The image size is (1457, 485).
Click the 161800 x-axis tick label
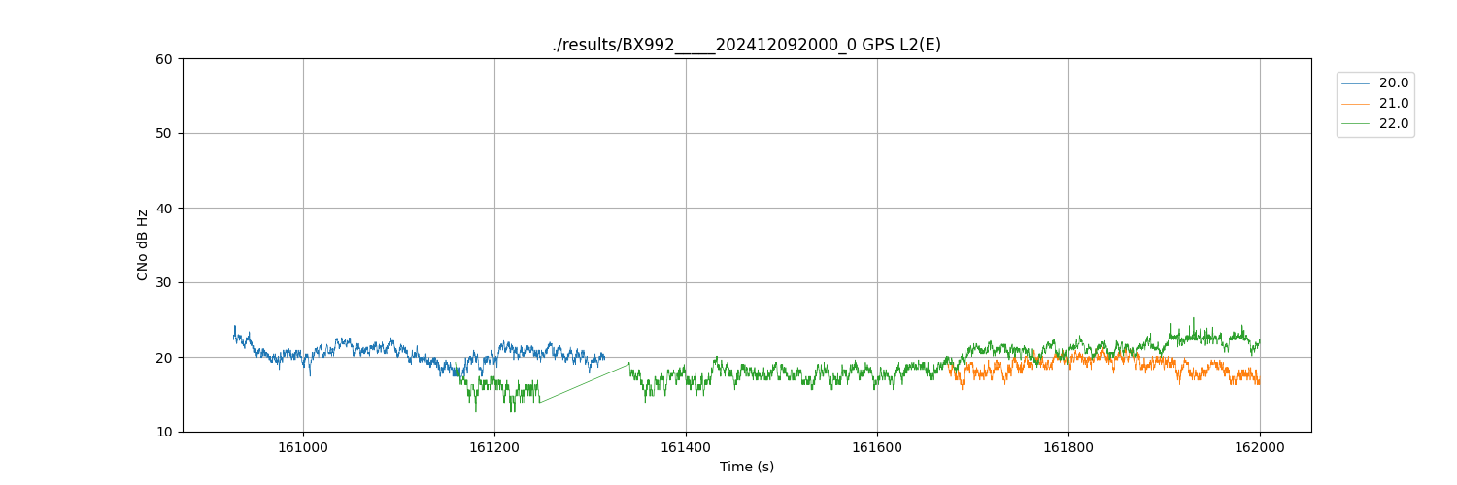point(1068,447)
